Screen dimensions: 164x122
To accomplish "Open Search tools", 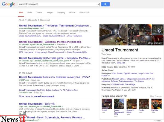I will click(84, 13).
